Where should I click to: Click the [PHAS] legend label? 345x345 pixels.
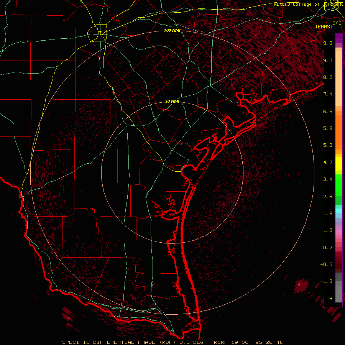324,26
